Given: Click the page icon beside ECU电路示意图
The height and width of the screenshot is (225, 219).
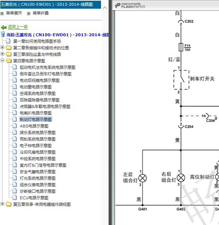Looking at the screenshot, I should point(15,197).
